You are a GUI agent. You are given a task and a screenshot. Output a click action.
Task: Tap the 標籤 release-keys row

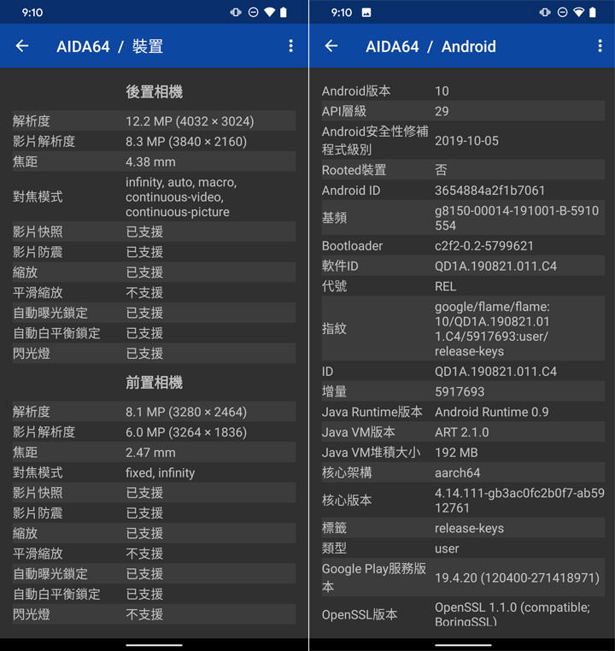[463, 528]
